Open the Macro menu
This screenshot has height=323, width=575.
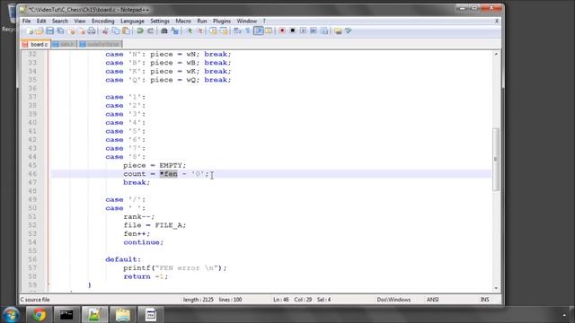[x=183, y=21]
